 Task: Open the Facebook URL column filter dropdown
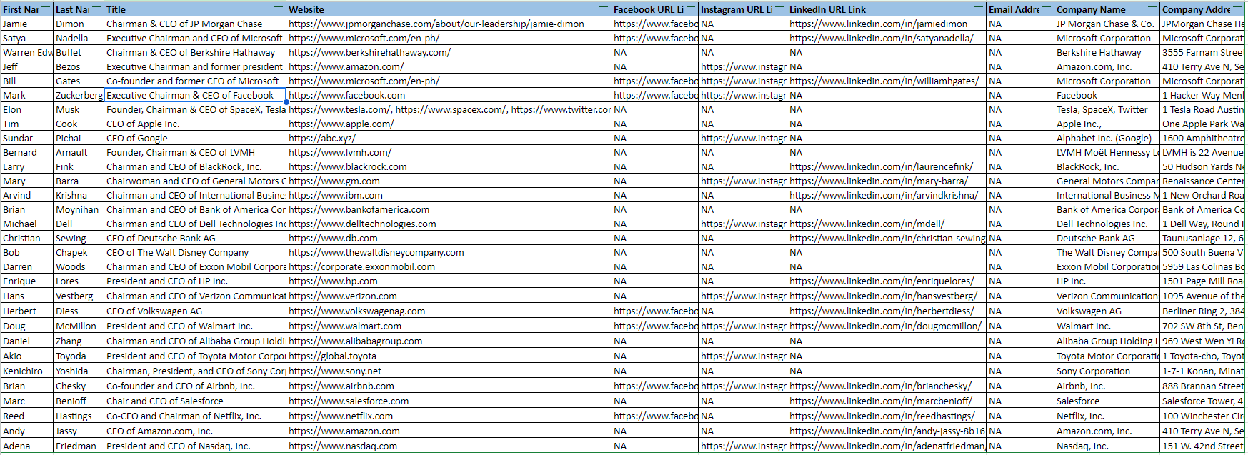(691, 9)
